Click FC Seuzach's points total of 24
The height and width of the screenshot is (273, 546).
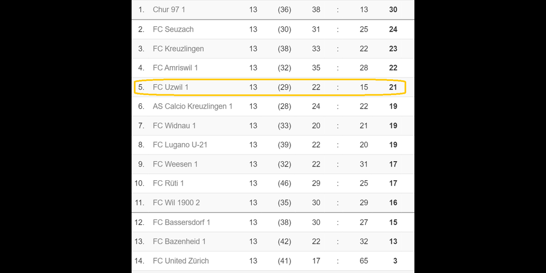[x=393, y=29]
